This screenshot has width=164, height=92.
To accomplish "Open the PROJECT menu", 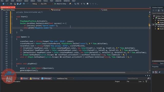I will point(19,1).
